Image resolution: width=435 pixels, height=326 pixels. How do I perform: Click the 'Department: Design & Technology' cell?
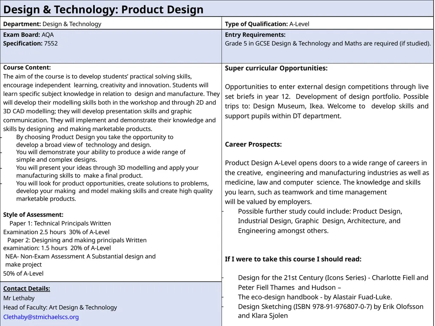[111, 24]
